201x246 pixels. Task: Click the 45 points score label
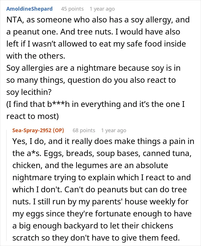point(72,9)
